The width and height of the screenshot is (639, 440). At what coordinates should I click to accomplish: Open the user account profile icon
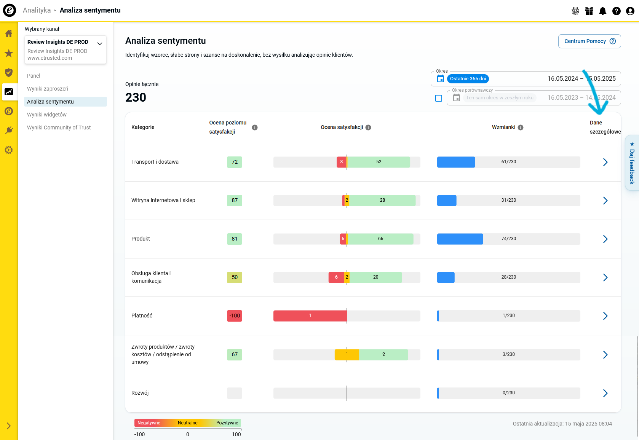pos(630,11)
